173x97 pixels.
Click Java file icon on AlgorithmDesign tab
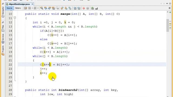7,4
